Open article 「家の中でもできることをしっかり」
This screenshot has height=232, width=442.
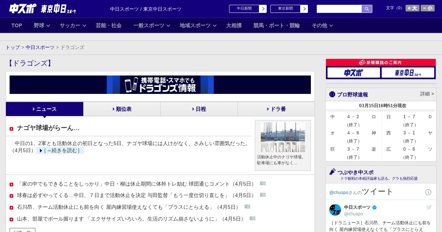pyautogui.click(x=136, y=184)
